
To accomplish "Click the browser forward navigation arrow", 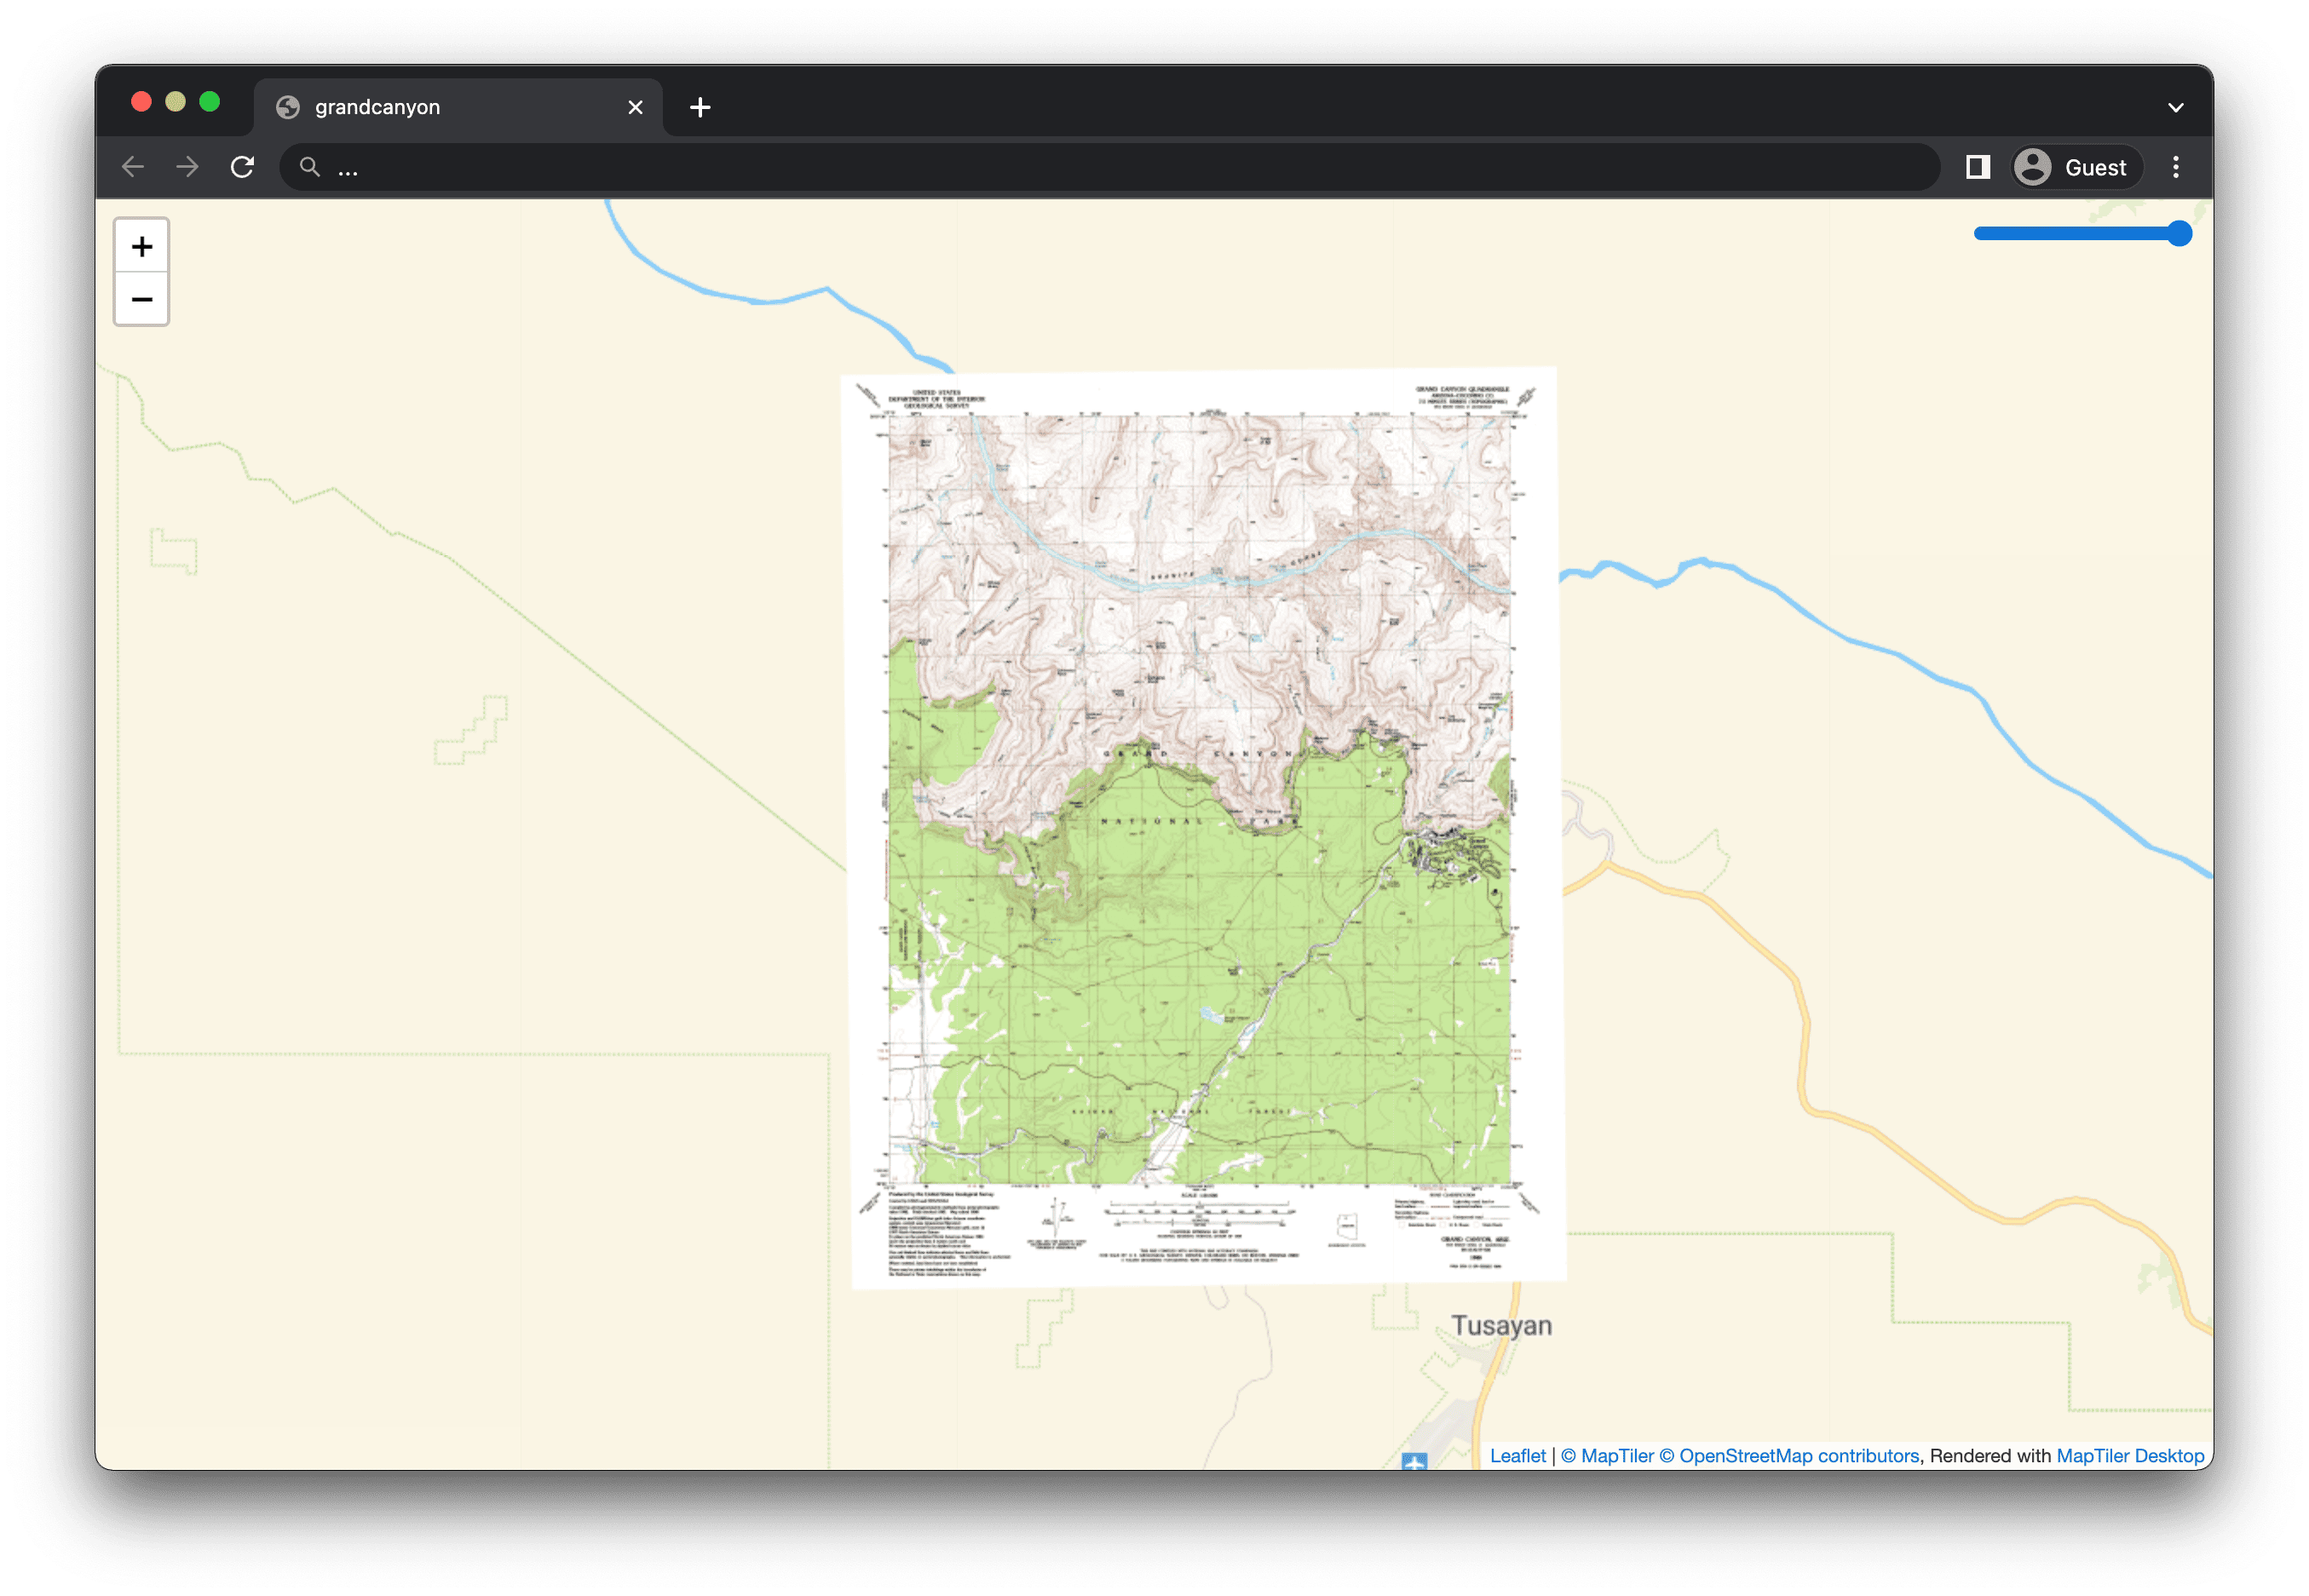I will (x=187, y=167).
